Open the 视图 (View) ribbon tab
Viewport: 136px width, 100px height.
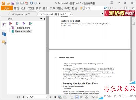click(31, 8)
